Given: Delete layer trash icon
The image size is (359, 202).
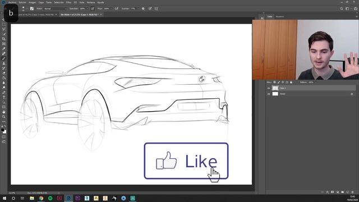Looking at the screenshot, I should click(353, 192).
